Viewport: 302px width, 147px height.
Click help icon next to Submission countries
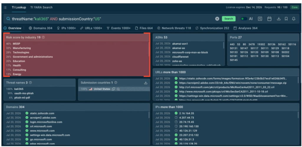click(116, 83)
